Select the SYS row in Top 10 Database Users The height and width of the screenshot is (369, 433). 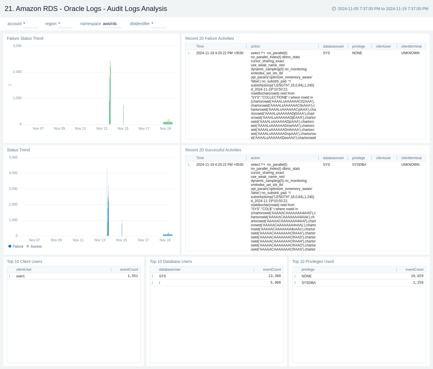tap(163, 276)
